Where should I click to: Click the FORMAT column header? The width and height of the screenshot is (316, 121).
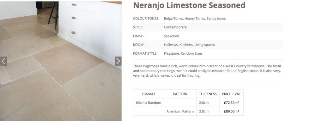pos(149,94)
